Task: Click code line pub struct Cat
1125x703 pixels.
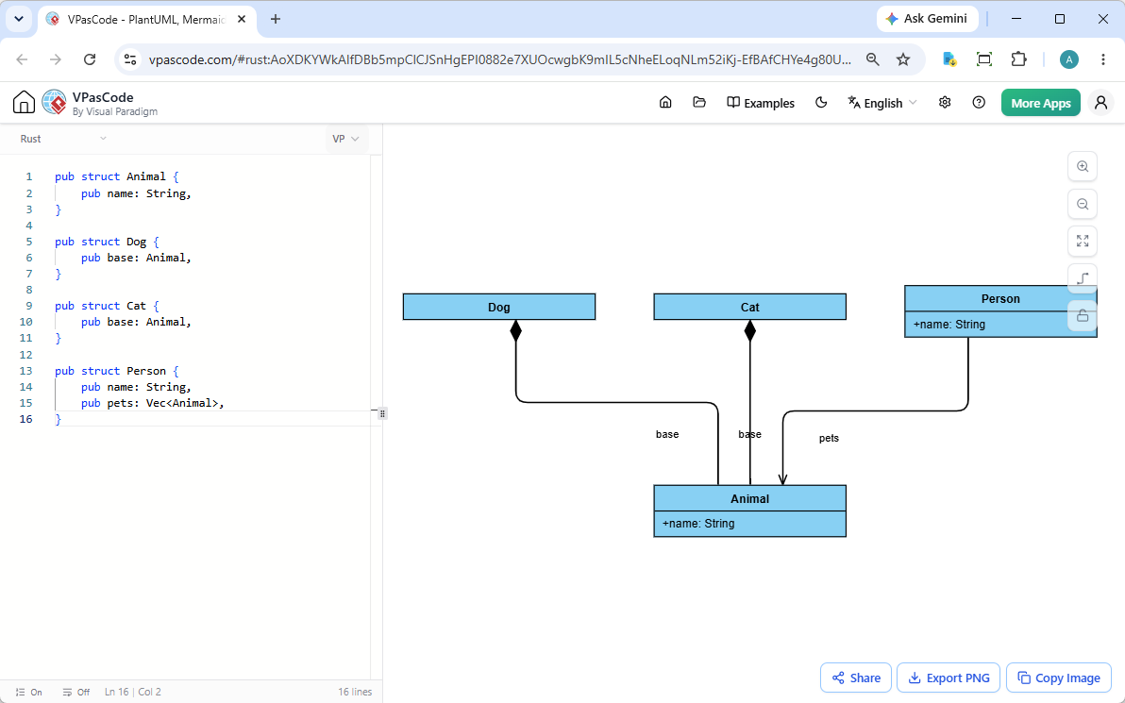Action: point(107,306)
